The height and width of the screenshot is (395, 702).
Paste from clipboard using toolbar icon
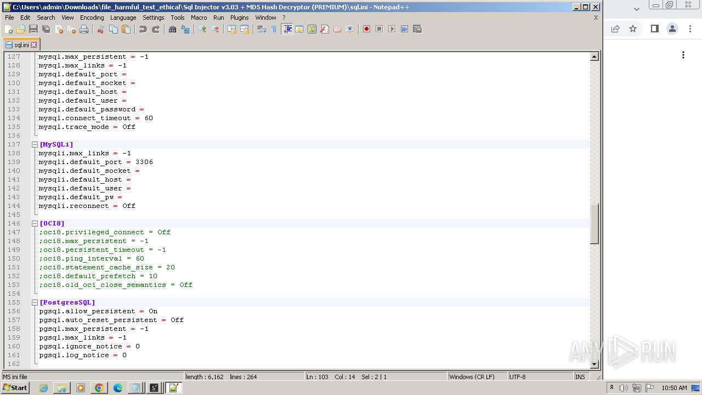(126, 29)
